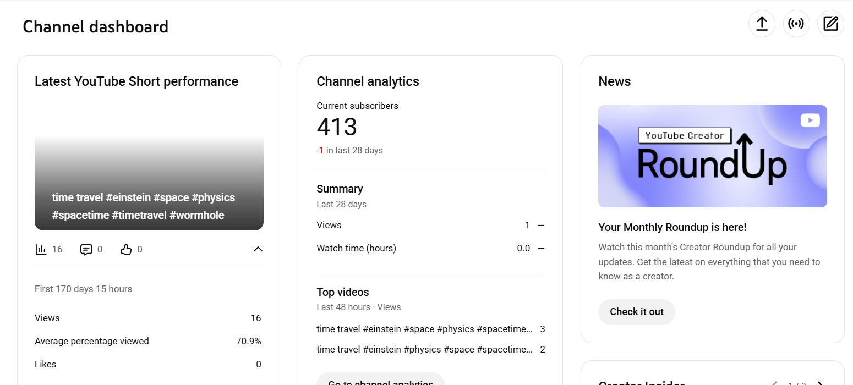Click Your Monthly Roundup is here headline
This screenshot has height=385, width=853.
pyautogui.click(x=672, y=227)
